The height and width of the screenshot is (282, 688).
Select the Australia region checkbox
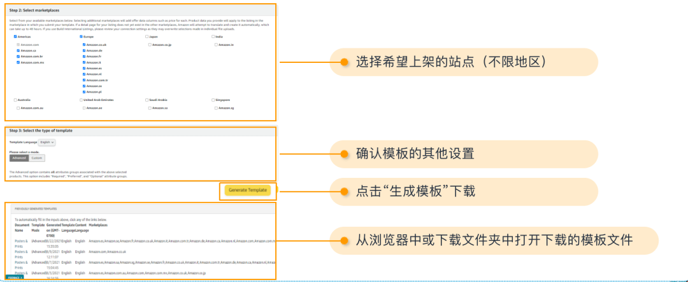[x=15, y=100]
